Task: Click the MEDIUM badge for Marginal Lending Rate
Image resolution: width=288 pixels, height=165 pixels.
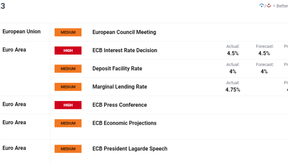Action: click(68, 87)
